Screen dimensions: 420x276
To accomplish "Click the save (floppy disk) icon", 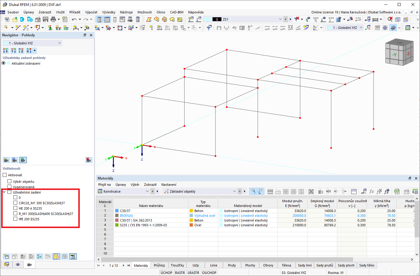I will (46, 19).
